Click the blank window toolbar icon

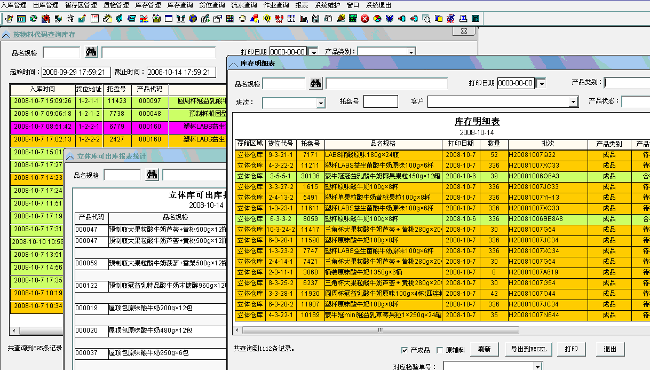click(169, 19)
